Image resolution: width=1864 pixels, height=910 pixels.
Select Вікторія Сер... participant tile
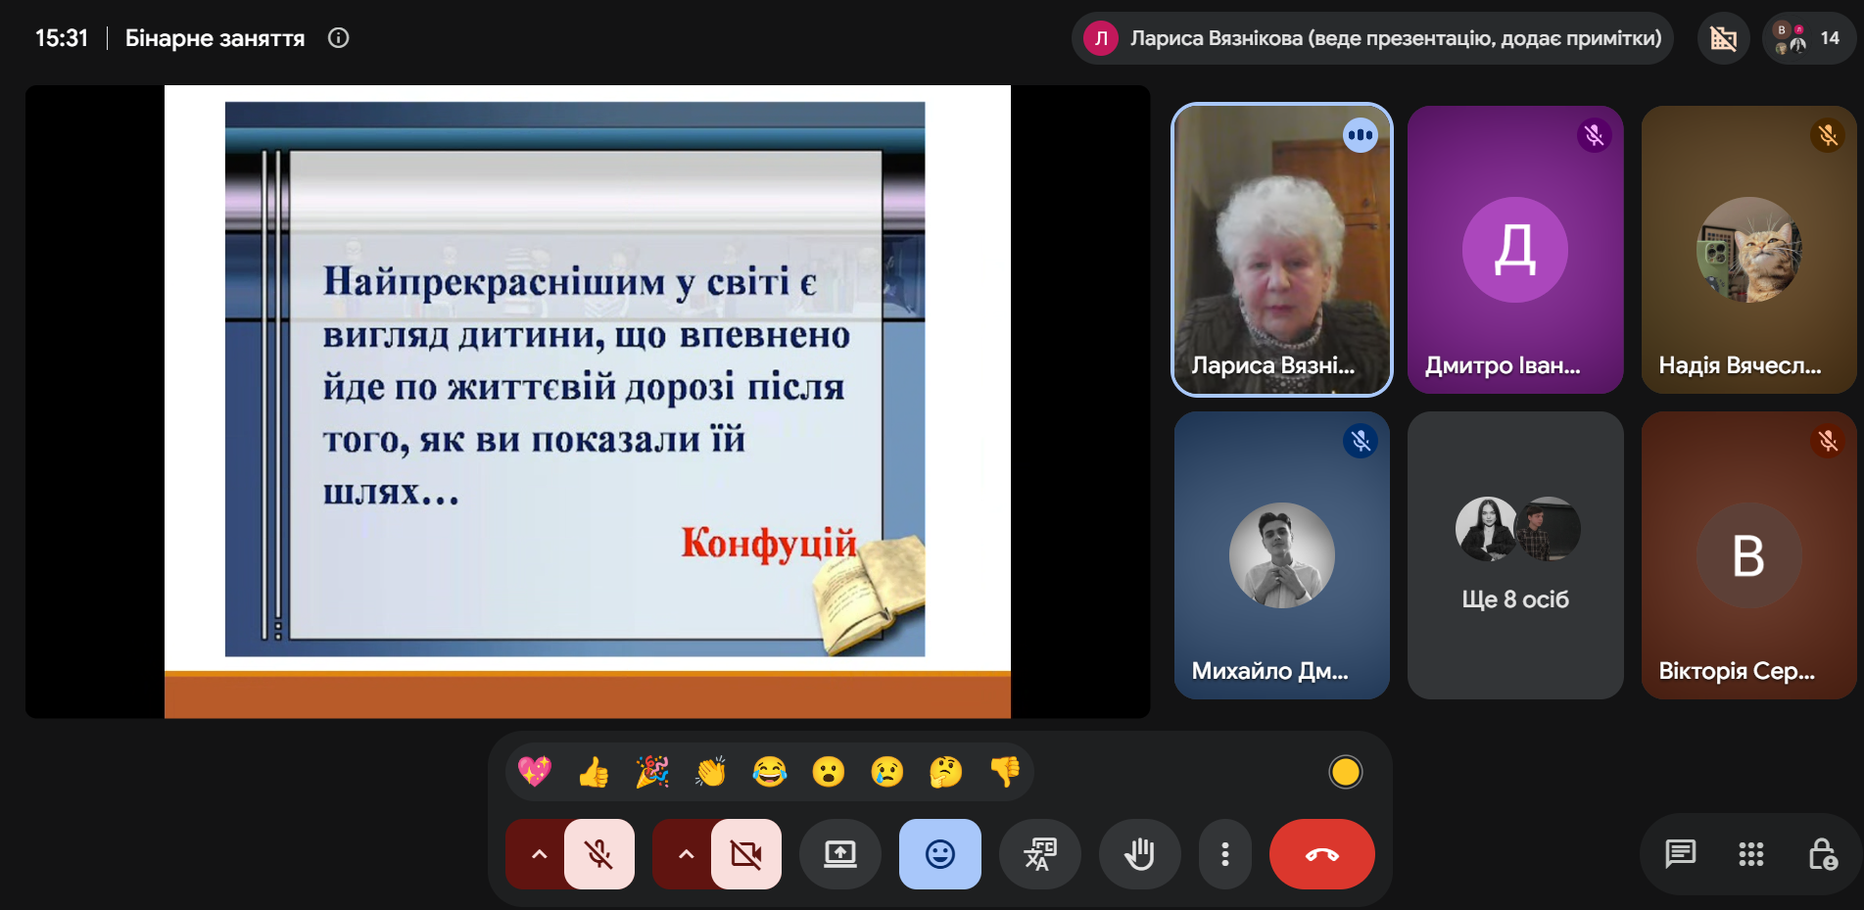point(1749,555)
